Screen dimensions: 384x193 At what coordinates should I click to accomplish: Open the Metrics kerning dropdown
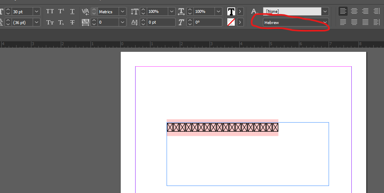(x=122, y=12)
